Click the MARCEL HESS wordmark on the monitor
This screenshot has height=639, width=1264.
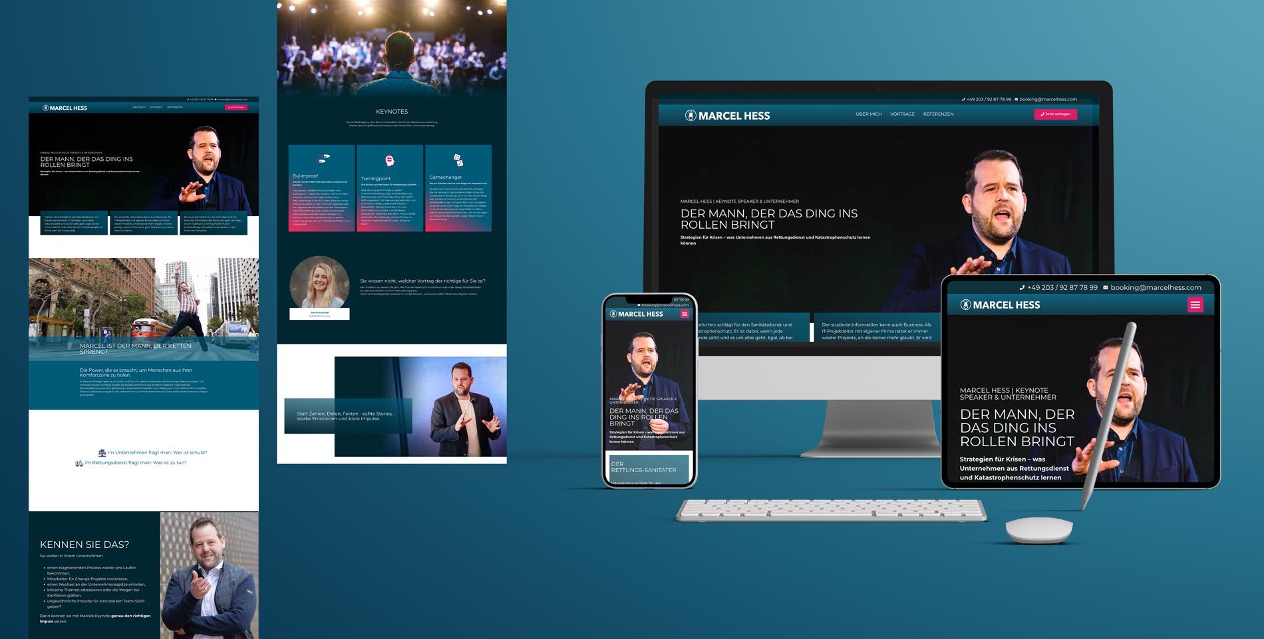tap(734, 116)
